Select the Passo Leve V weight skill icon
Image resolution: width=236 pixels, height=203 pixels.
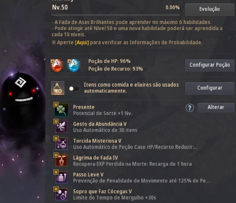(x=61, y=177)
